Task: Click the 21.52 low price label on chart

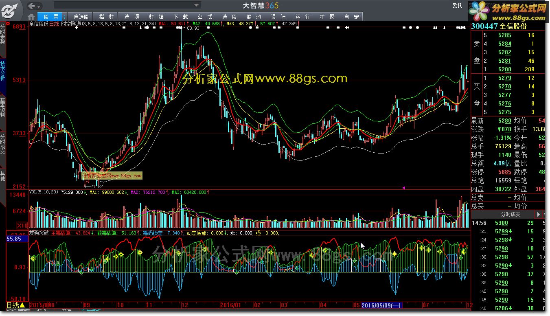Action: pos(97,186)
